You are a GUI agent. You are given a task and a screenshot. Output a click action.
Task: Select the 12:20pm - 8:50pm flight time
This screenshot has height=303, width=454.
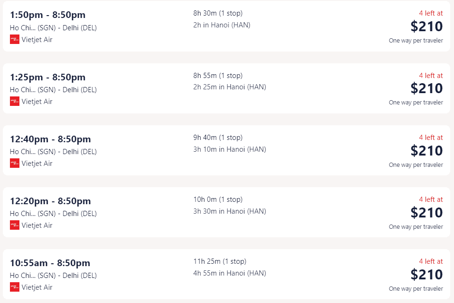[50, 201]
